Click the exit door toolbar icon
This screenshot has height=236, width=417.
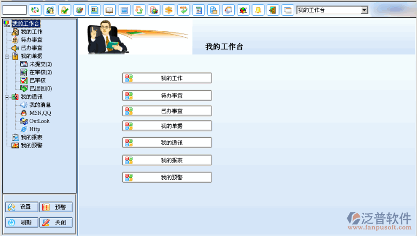coord(273,10)
